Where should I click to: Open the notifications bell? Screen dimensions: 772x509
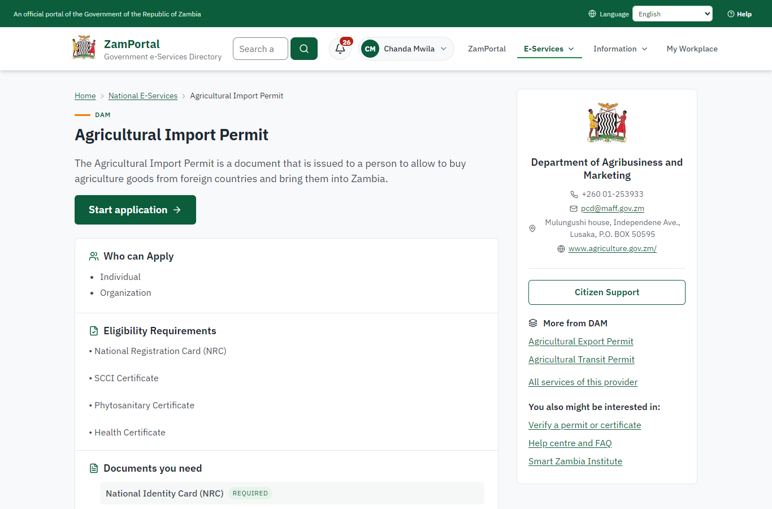click(x=340, y=49)
